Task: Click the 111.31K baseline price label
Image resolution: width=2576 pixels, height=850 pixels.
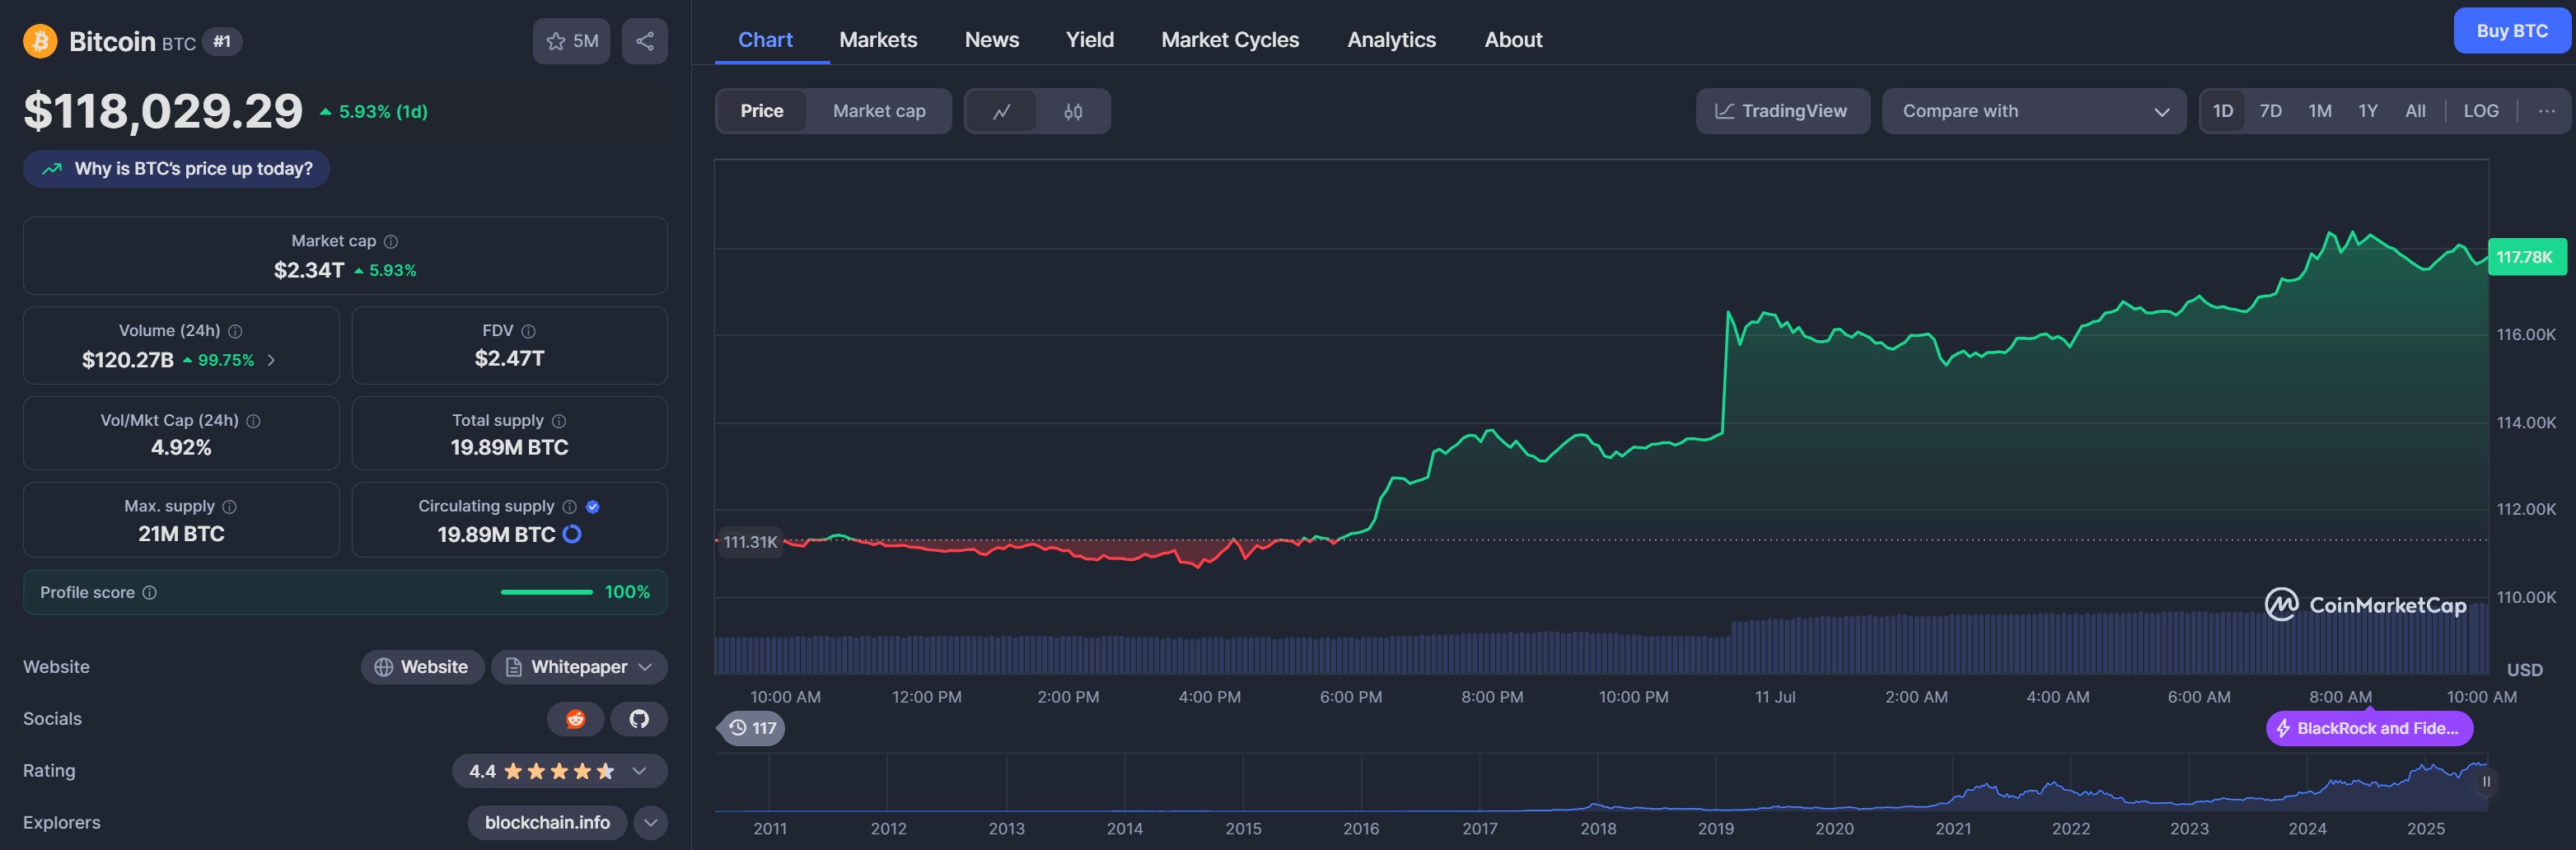Action: click(750, 542)
